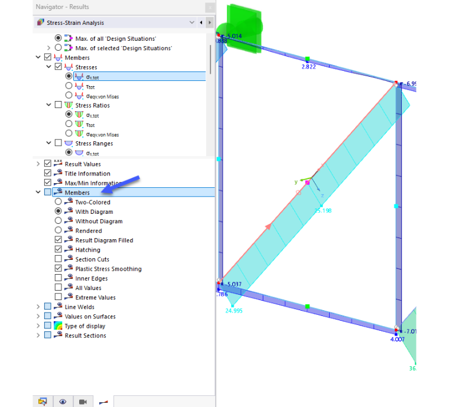Select Max. of selected 'Design Situations' radio
The width and height of the screenshot is (449, 407).
(58, 47)
